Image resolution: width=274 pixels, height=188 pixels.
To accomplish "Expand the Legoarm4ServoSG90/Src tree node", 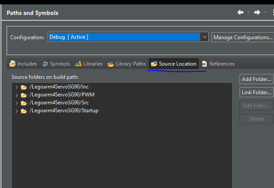I will pos(16,103).
